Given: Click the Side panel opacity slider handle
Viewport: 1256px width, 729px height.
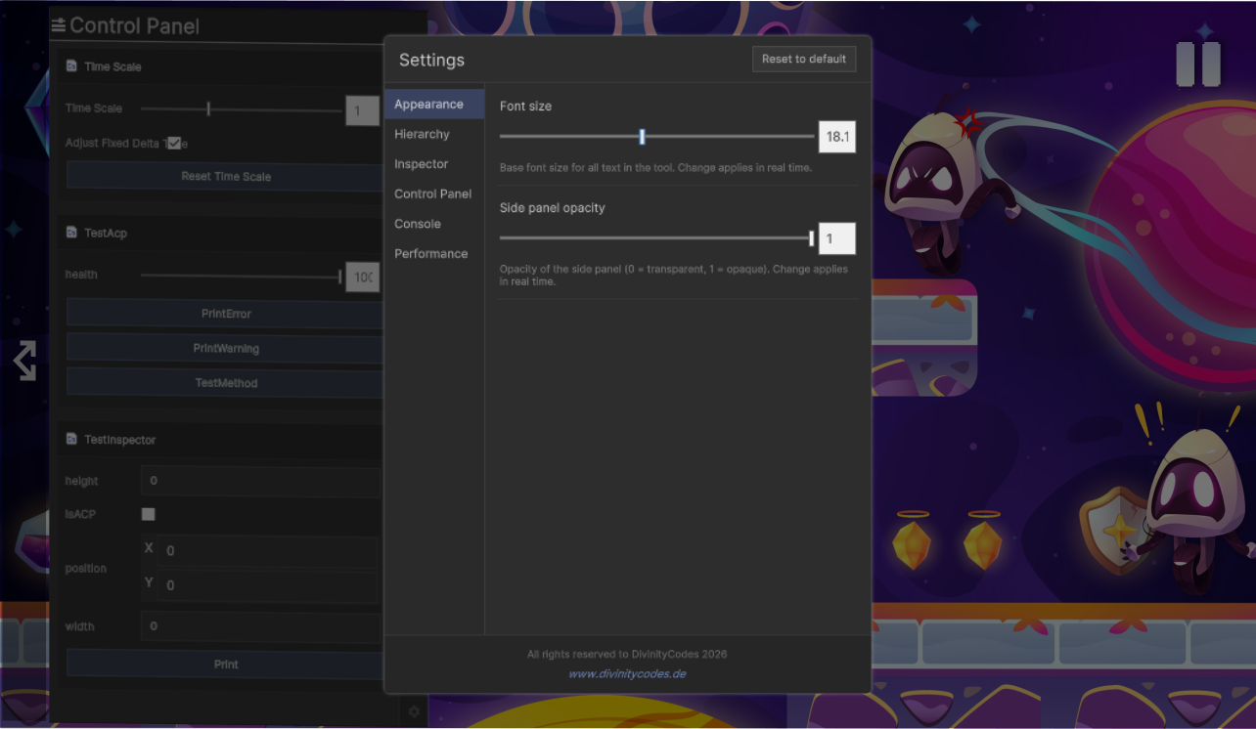Looking at the screenshot, I should [811, 238].
